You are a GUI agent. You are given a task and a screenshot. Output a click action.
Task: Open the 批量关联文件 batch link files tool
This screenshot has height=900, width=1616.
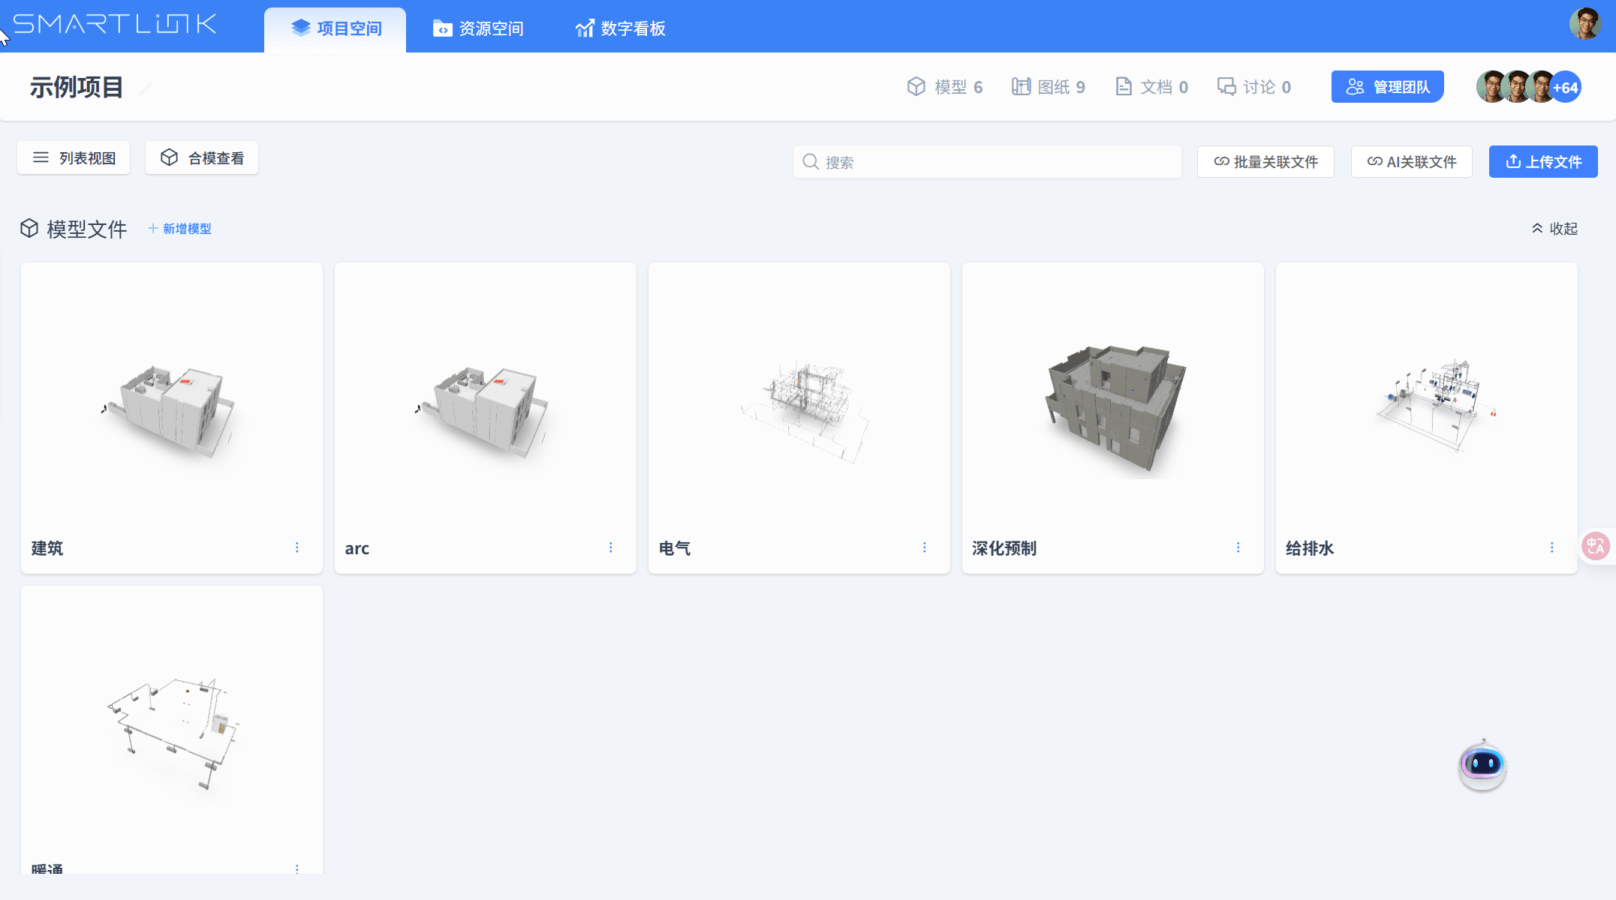1265,161
